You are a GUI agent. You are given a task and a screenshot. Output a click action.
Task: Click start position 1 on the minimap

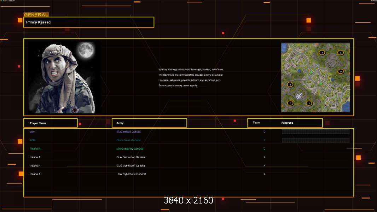tap(309, 104)
